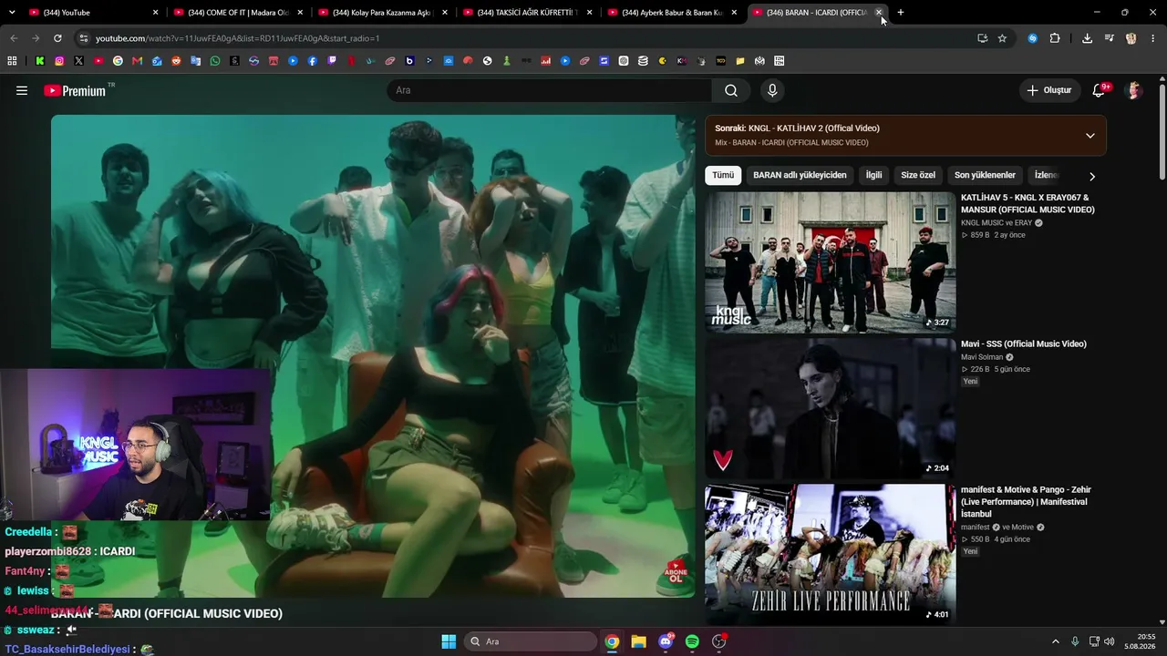The image size is (1167, 656).
Task: Switch to the Ayberk Babur & Baran tab
Action: click(671, 13)
